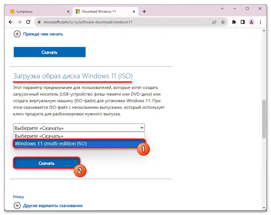The image size is (271, 215).
Task: Click the forward navigation arrow
Action: coord(19,22)
